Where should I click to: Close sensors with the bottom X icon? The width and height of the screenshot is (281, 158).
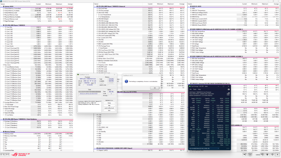(277, 154)
